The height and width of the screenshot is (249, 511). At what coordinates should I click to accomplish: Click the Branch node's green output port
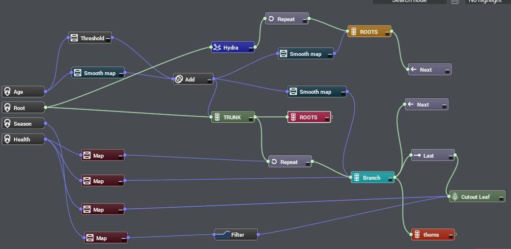coord(395,177)
